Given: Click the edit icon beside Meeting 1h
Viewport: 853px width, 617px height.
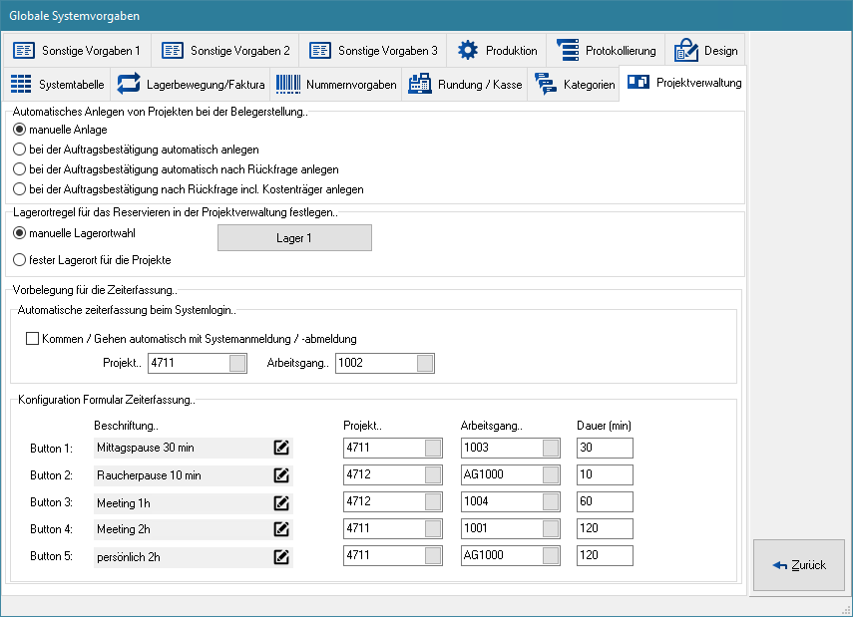Looking at the screenshot, I should tap(281, 502).
